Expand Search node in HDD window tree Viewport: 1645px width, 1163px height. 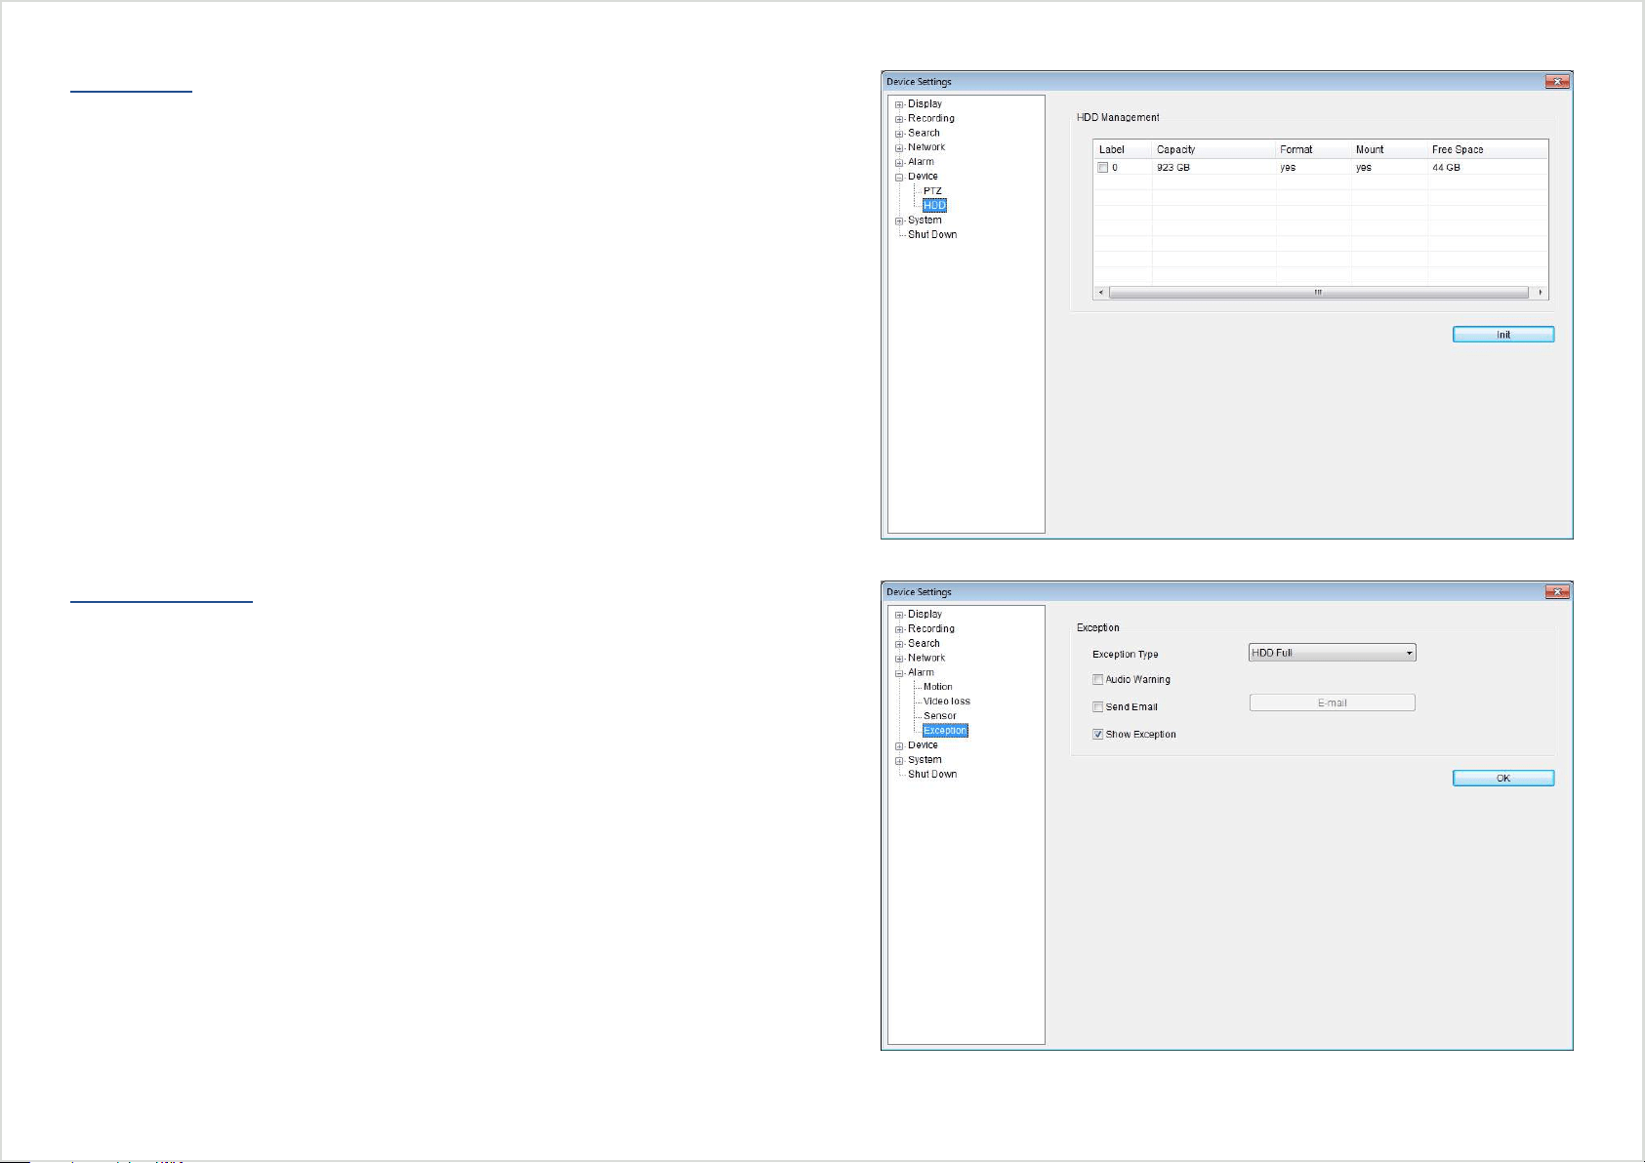pos(899,134)
